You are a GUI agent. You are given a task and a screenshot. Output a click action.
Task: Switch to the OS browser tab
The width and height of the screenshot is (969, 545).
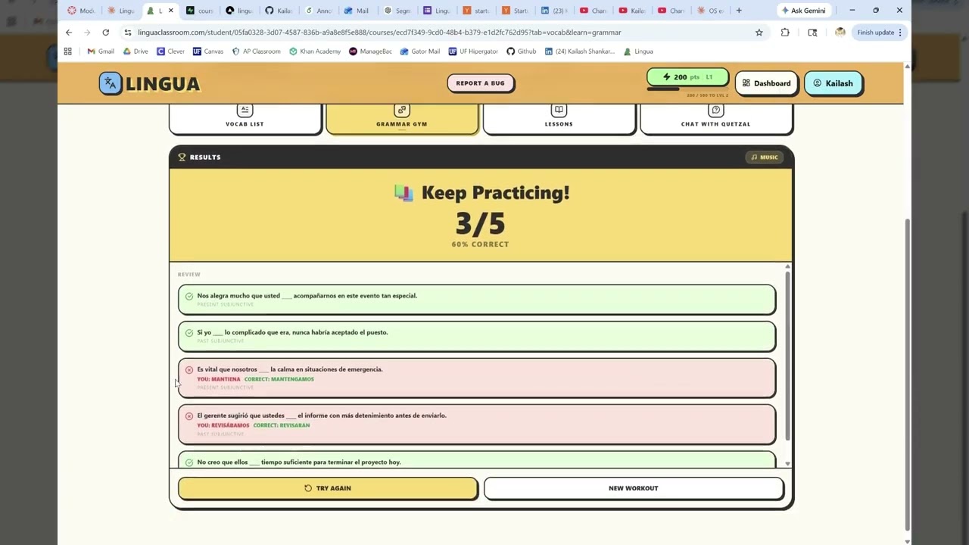pyautogui.click(x=710, y=11)
